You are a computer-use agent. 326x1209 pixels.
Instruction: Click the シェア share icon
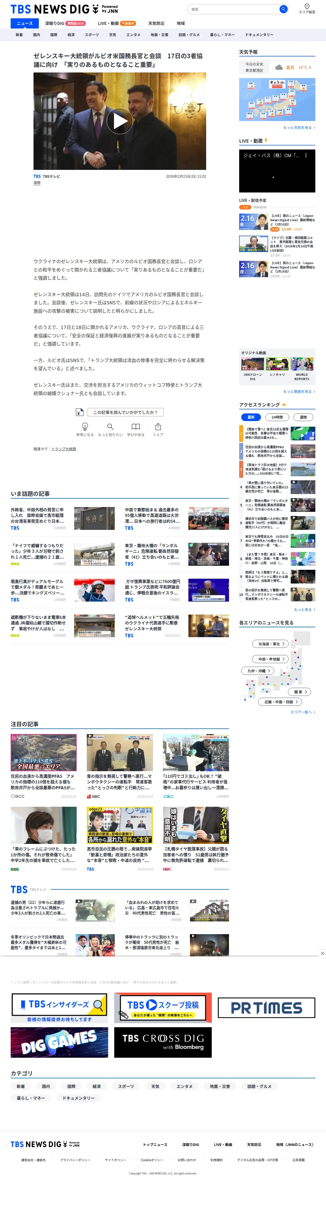pyautogui.click(x=158, y=427)
